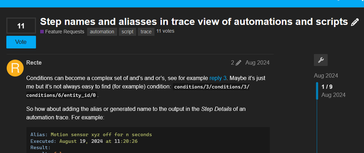Open the 'reply 3' link

[218, 78]
